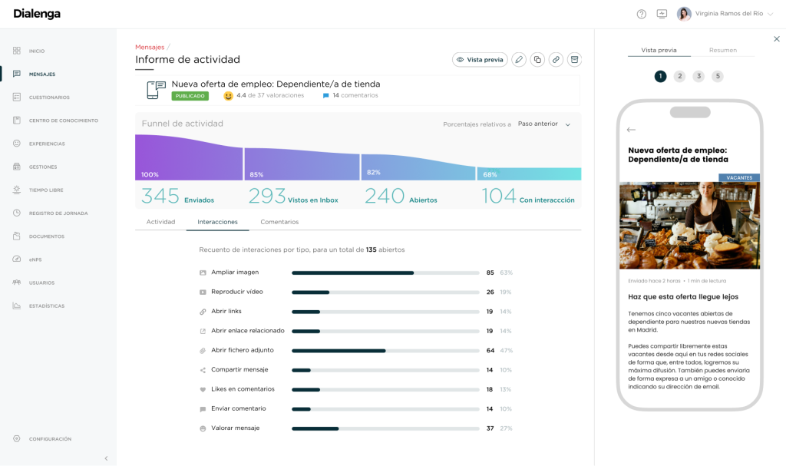Switch to the Resumen panel tab
The width and height of the screenshot is (786, 466).
723,50
